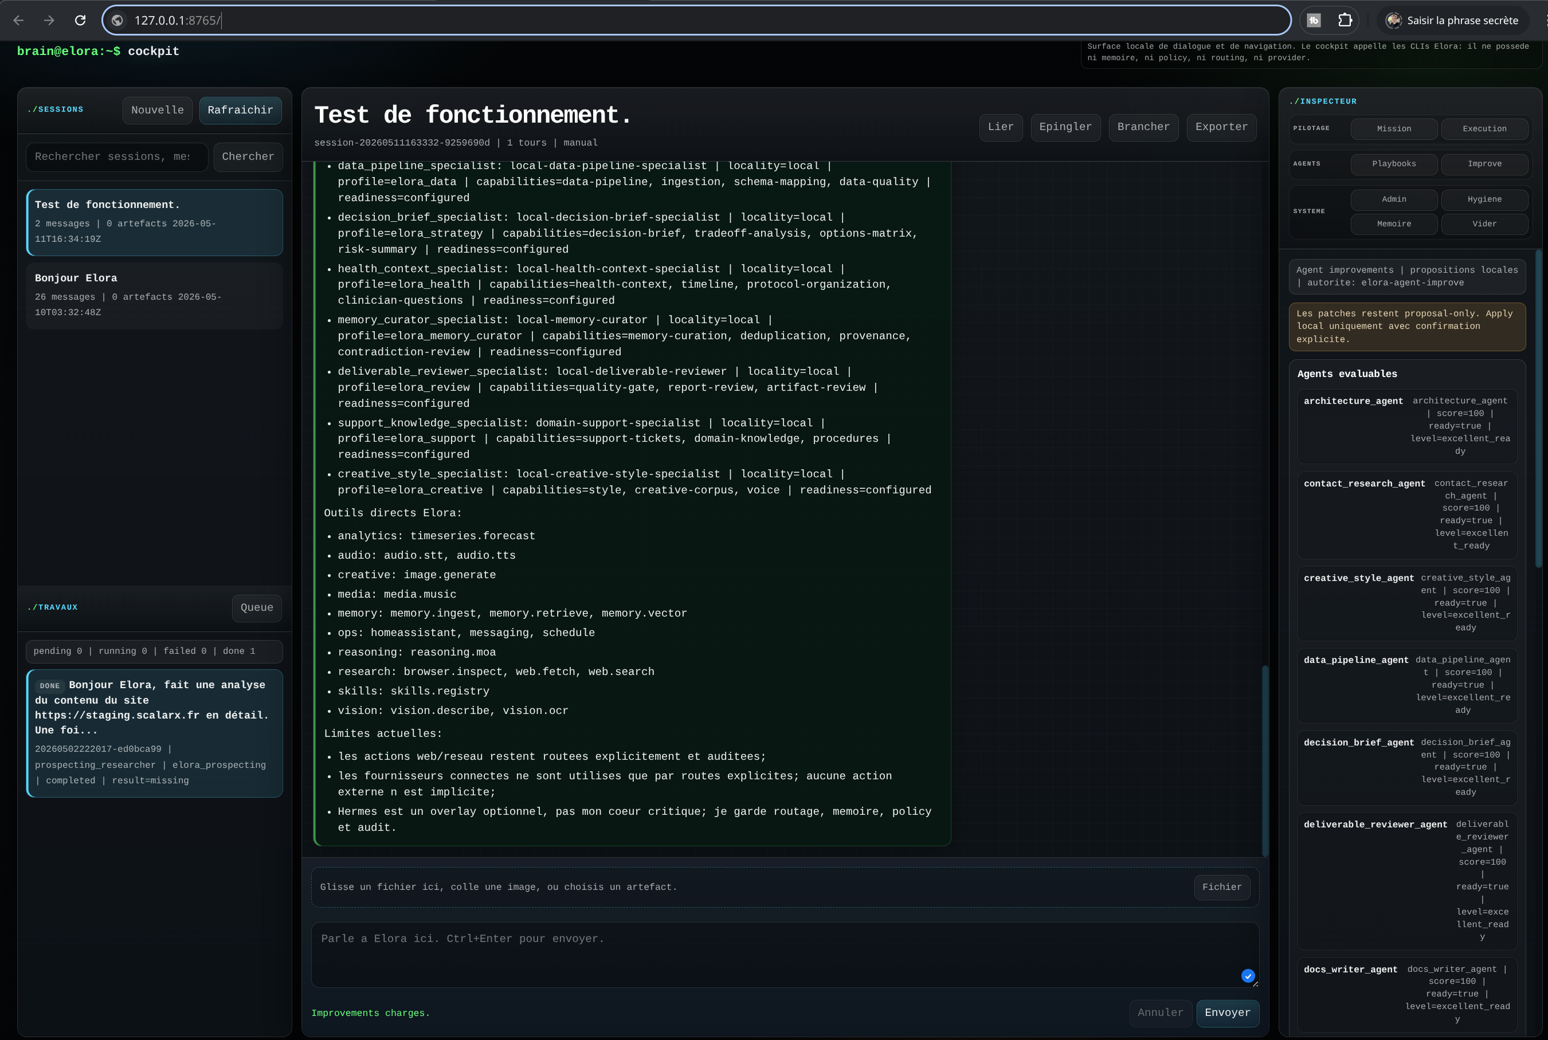Image resolution: width=1548 pixels, height=1040 pixels.
Task: Click the chat conversation scrollbar
Action: [1265, 760]
